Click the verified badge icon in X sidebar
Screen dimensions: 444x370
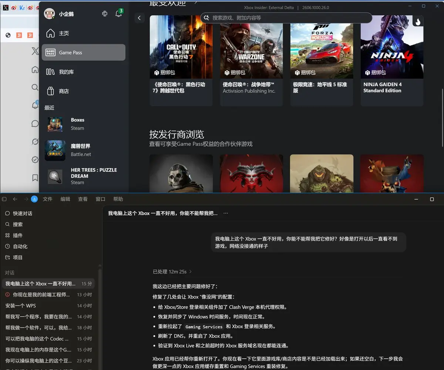35,160
